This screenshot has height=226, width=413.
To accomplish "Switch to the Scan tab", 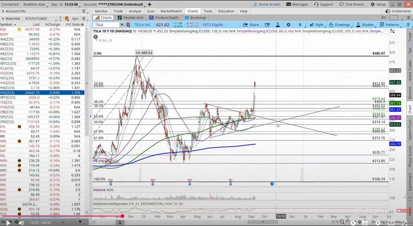I will point(151,11).
